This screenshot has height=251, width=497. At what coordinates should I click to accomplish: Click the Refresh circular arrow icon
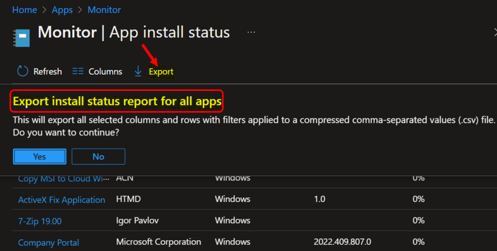click(x=23, y=71)
